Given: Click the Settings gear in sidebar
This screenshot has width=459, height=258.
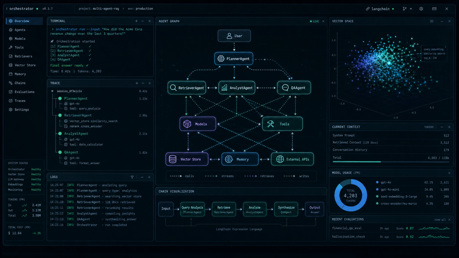Looking at the screenshot, I should tap(11, 109).
